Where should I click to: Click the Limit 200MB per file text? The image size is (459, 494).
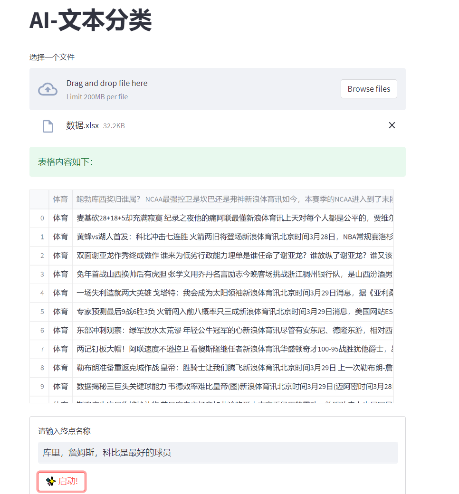97,97
